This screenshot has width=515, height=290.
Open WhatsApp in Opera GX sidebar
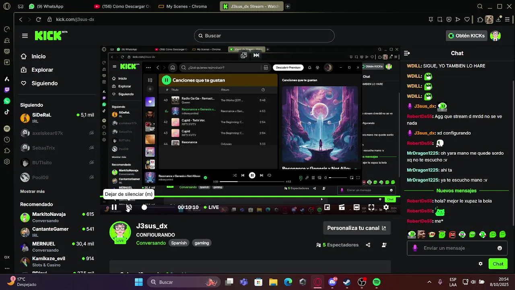(x=7, y=101)
